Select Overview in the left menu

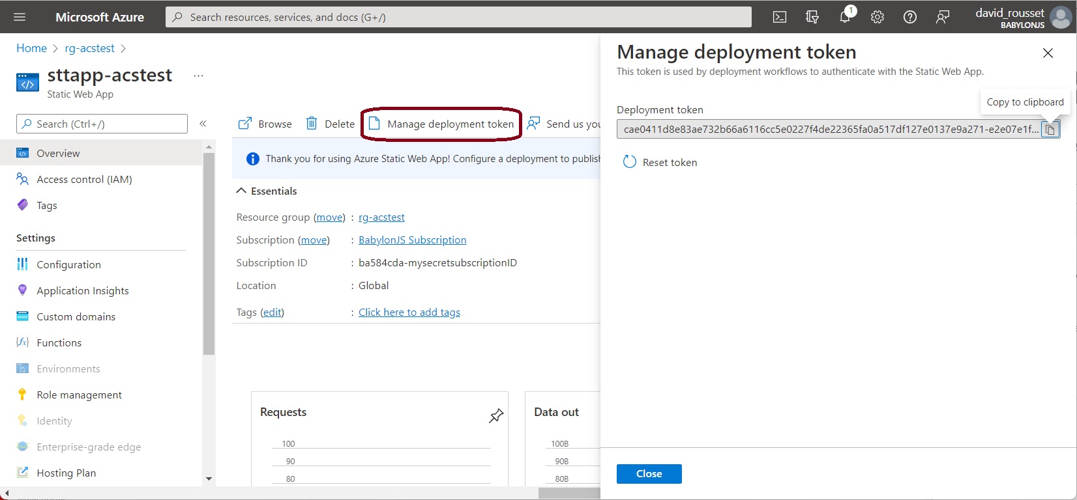[102, 153]
